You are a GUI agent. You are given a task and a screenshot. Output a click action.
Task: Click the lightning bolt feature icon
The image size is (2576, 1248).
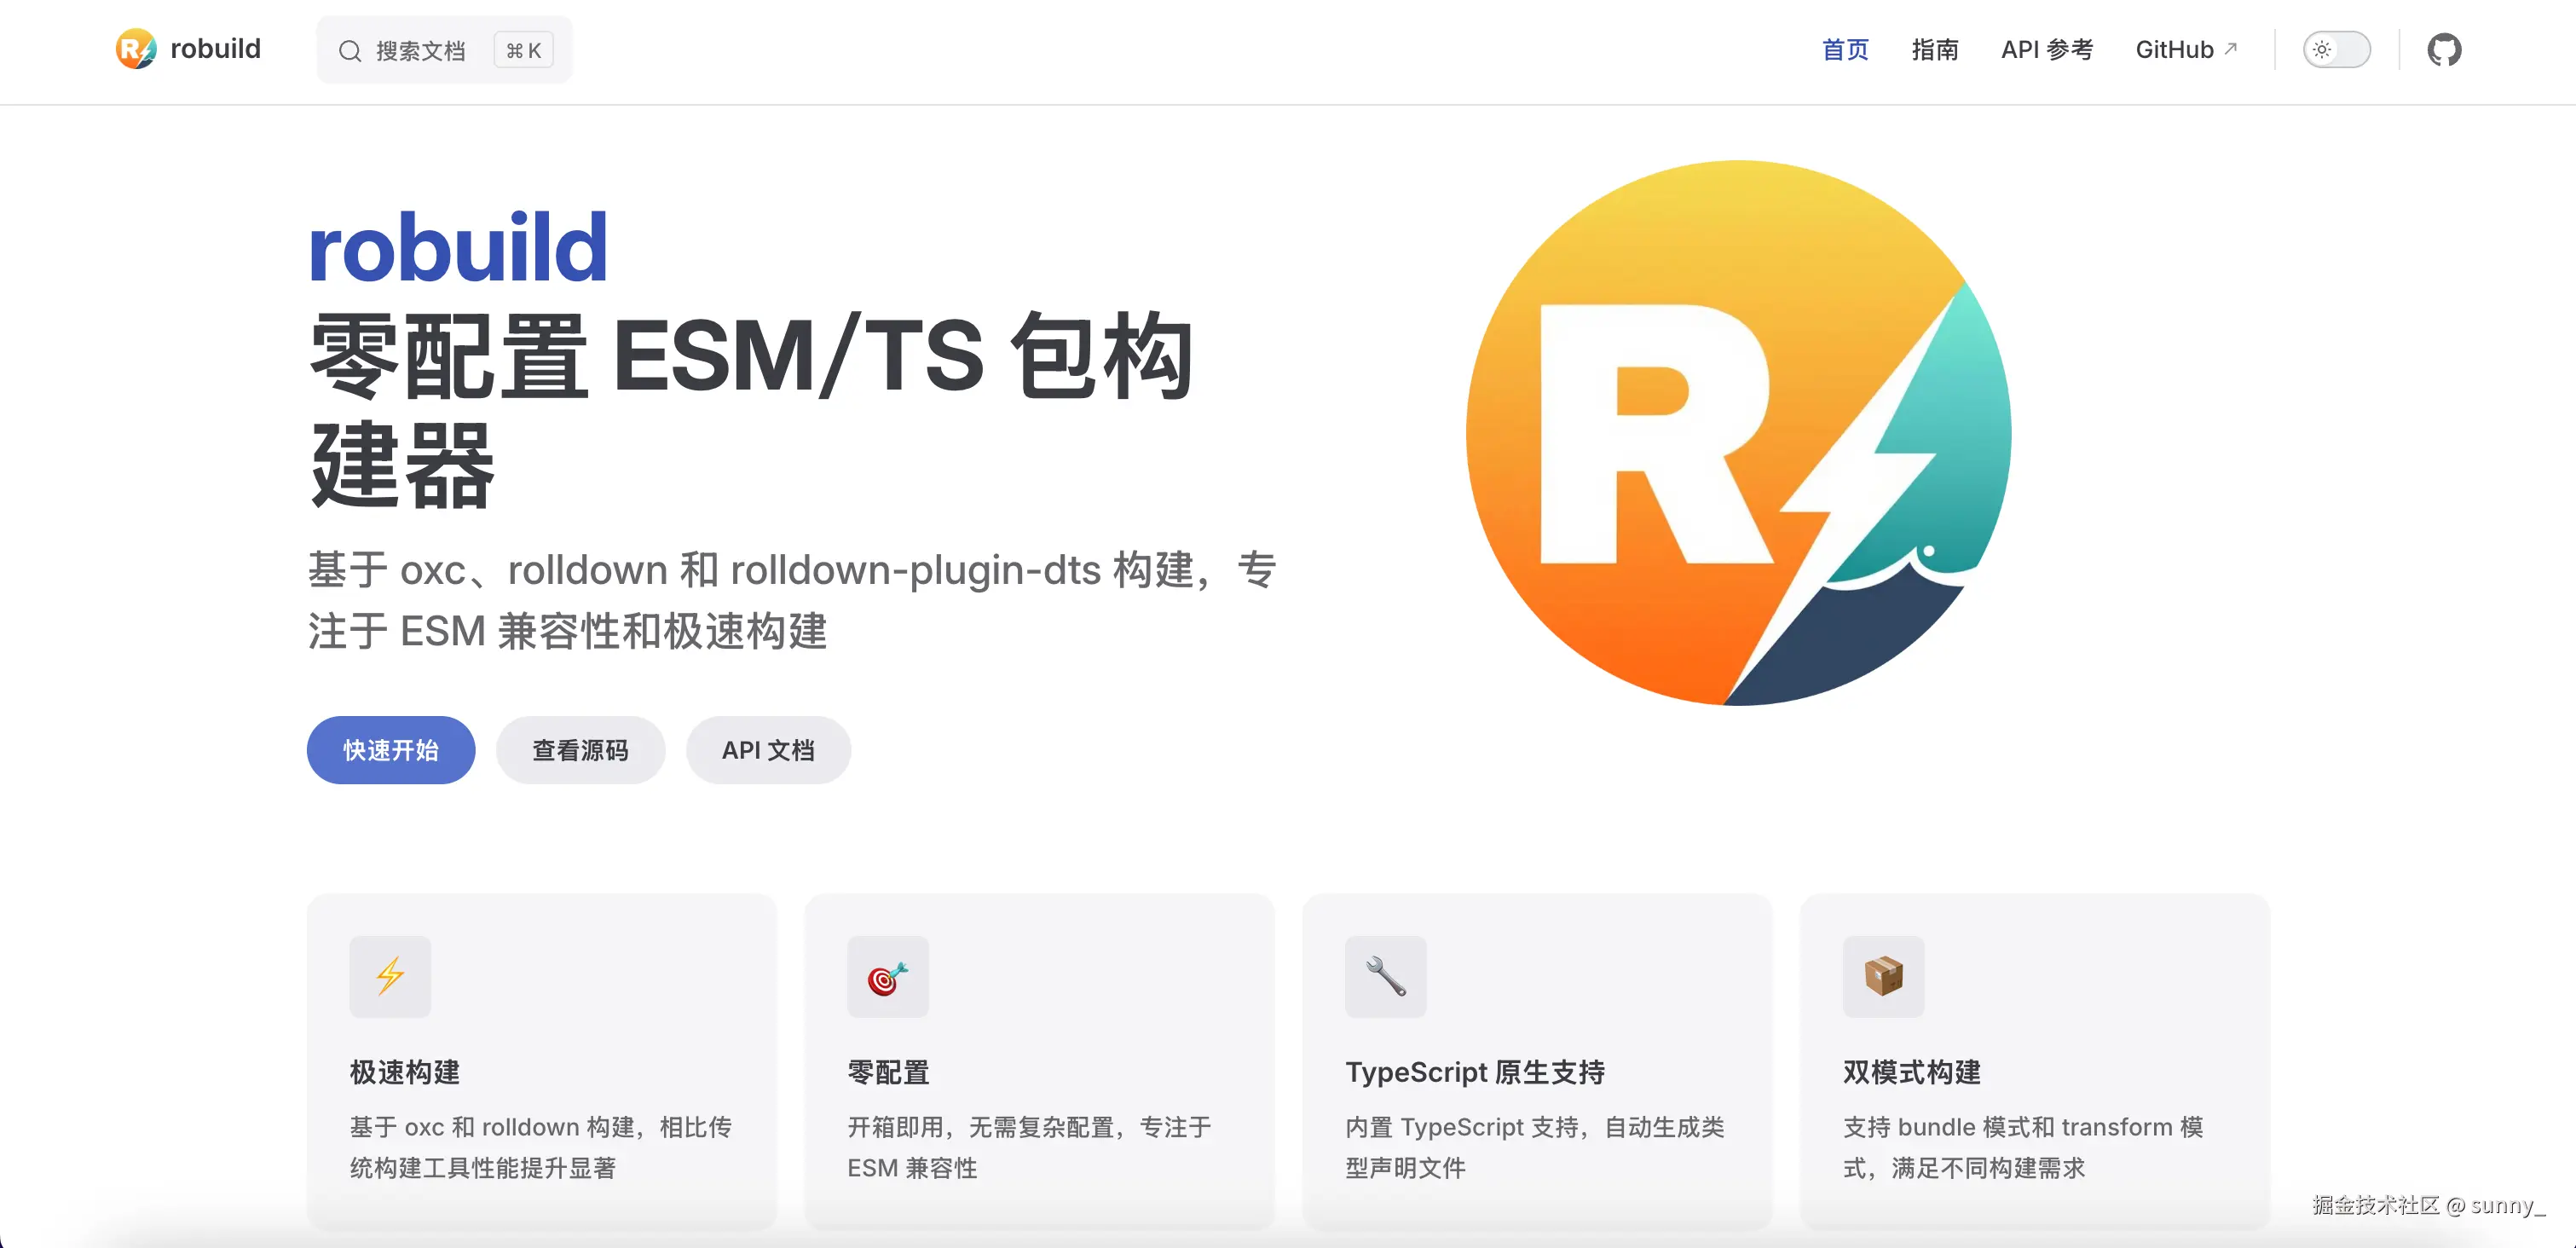point(390,976)
